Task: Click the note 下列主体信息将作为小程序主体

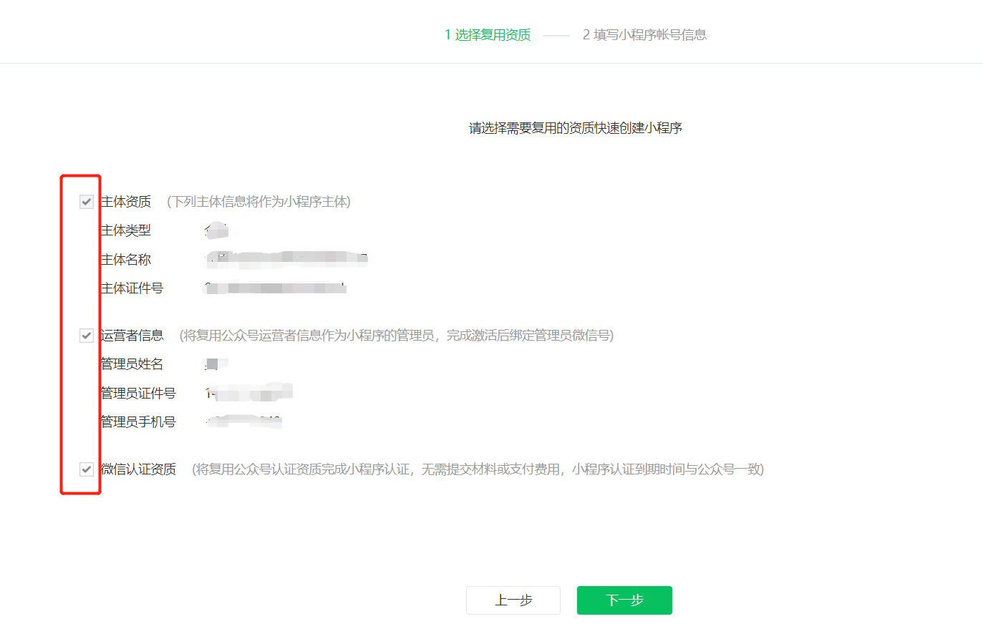Action: (x=259, y=202)
